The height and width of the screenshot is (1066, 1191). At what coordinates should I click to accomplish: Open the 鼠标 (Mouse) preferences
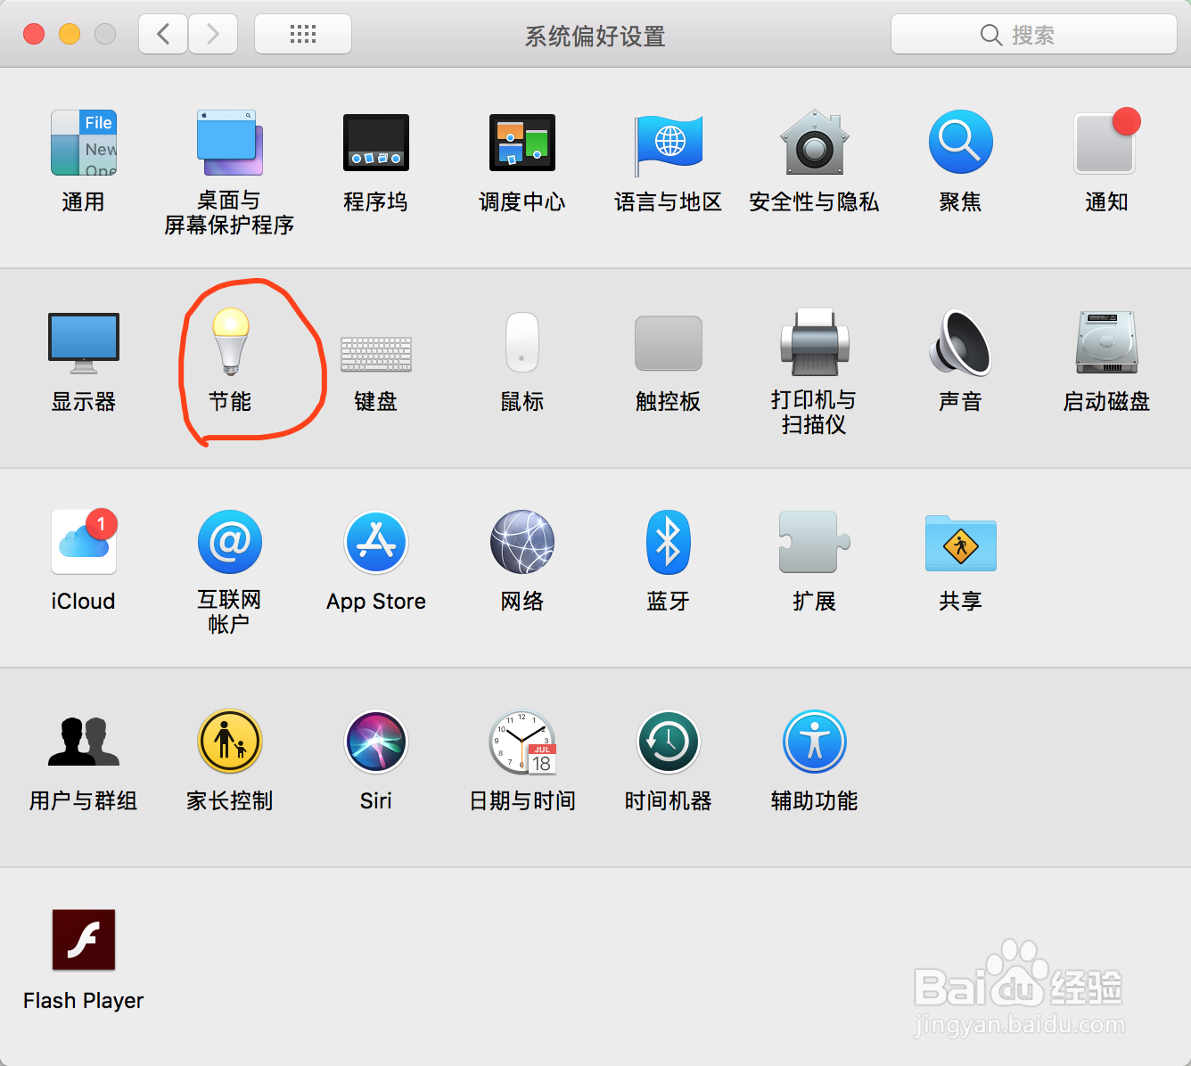click(x=522, y=342)
